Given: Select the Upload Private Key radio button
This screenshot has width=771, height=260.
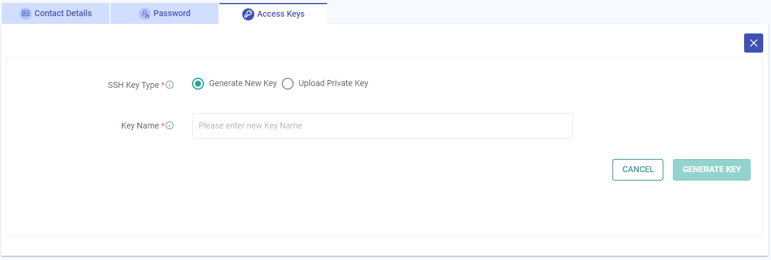Looking at the screenshot, I should (288, 84).
